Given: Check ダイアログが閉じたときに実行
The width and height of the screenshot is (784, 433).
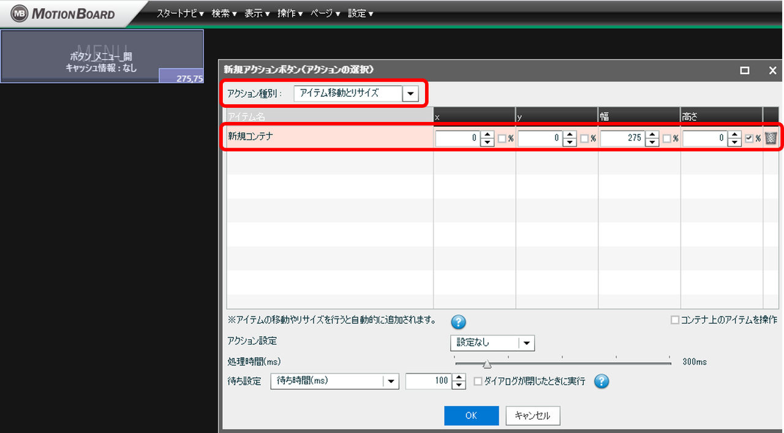Looking at the screenshot, I should [478, 382].
